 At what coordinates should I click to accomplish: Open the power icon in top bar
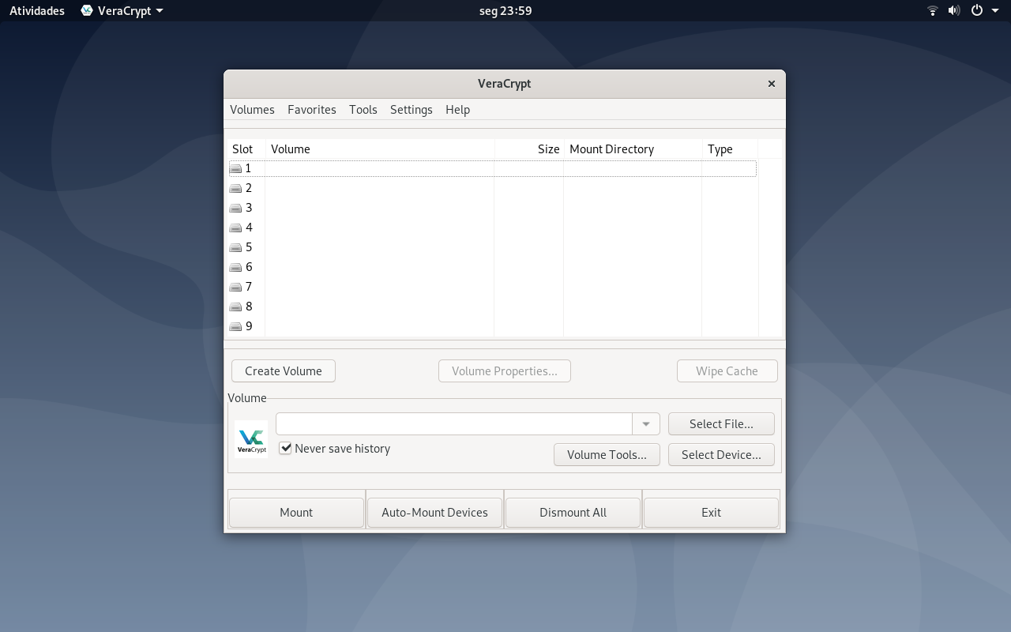[x=977, y=11]
